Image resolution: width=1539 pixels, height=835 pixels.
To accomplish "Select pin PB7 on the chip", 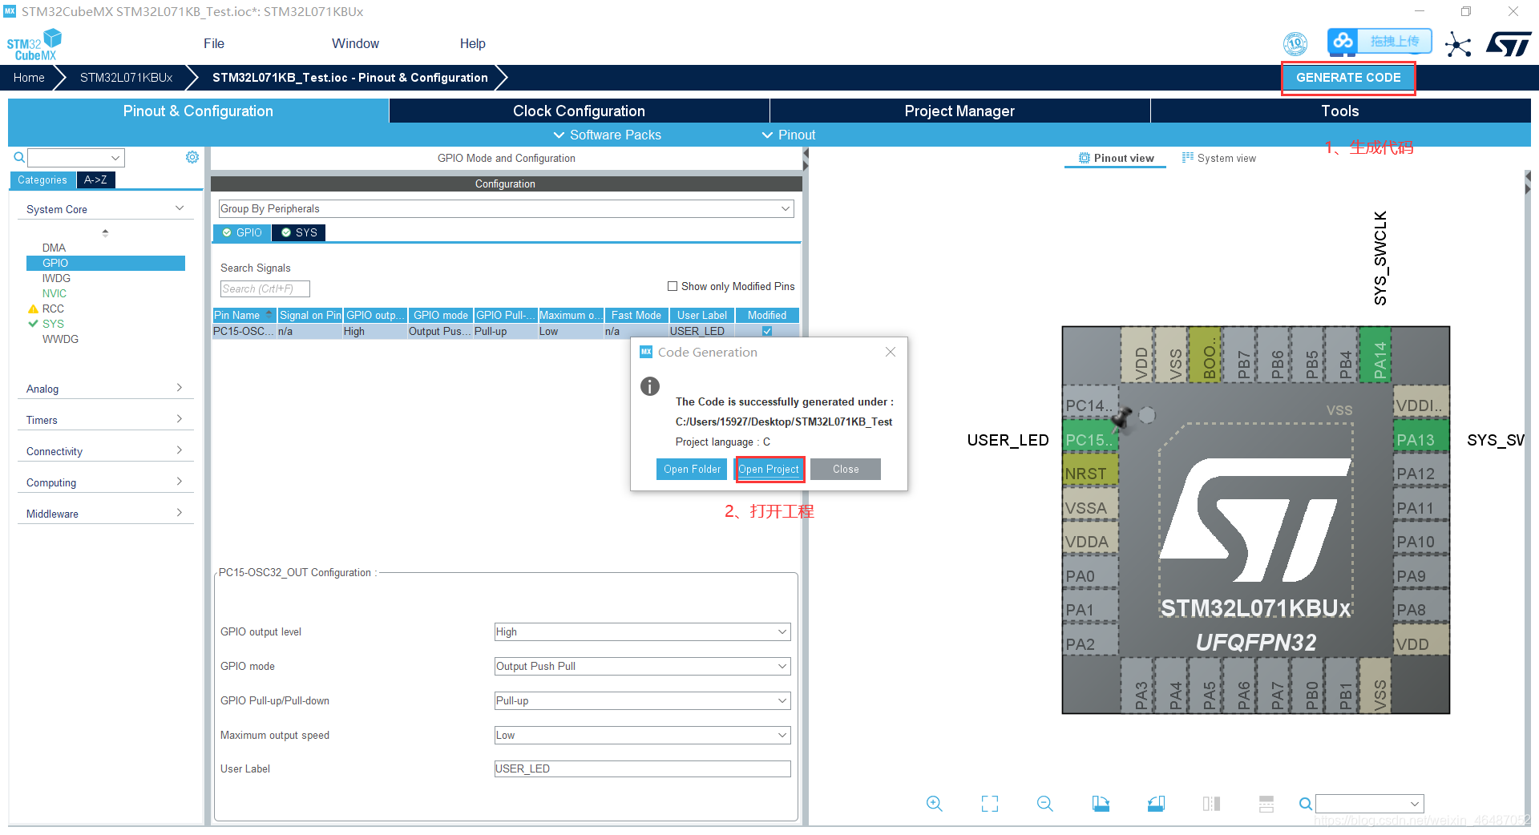I will [x=1239, y=353].
